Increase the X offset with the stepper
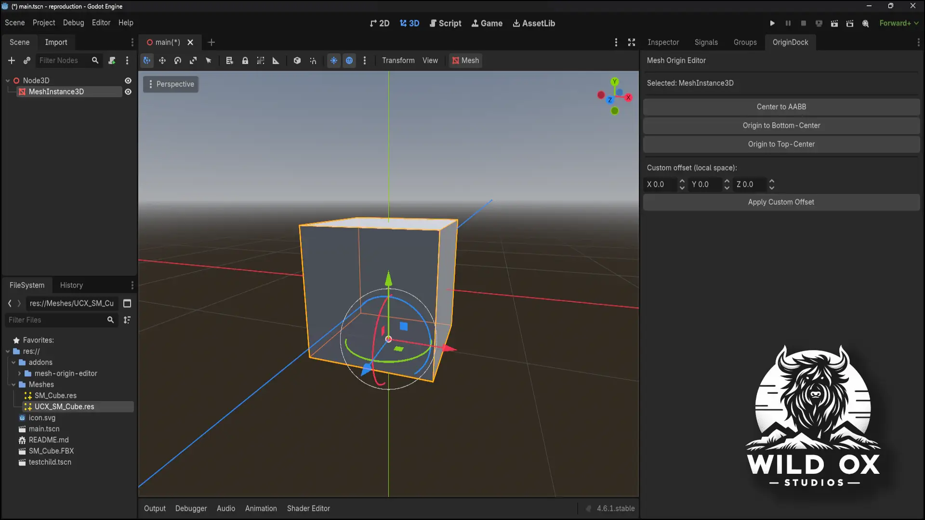Image resolution: width=925 pixels, height=520 pixels. [682, 182]
